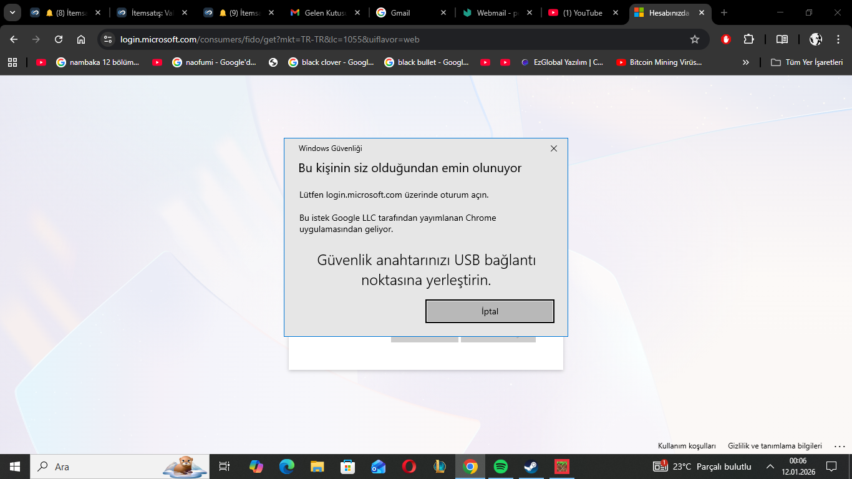Viewport: 852px width, 479px height.
Task: Open the EzGlobal Yazılım bookmark
Action: pos(562,62)
